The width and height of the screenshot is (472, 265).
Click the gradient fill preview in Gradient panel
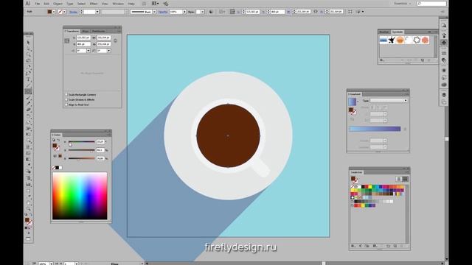point(353,102)
